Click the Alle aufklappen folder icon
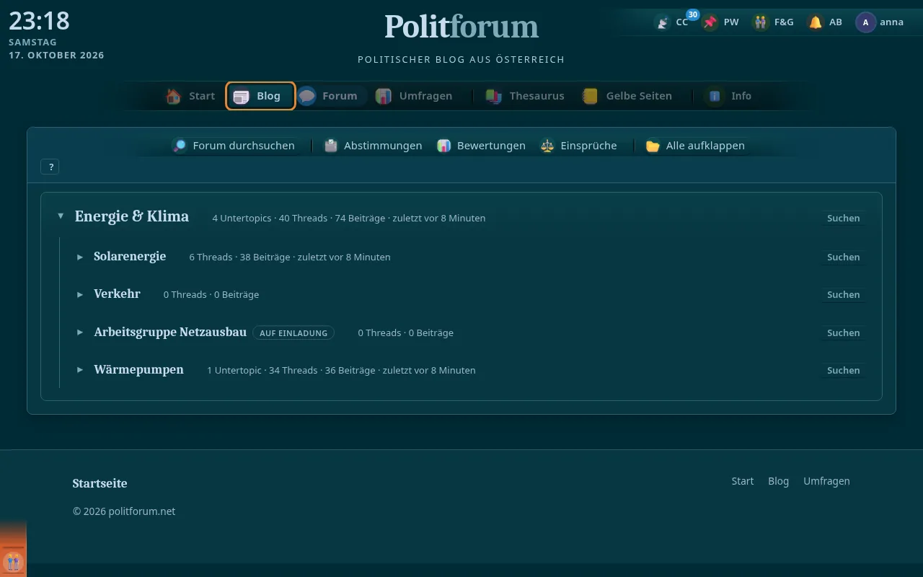This screenshot has height=577, width=923. [x=653, y=146]
